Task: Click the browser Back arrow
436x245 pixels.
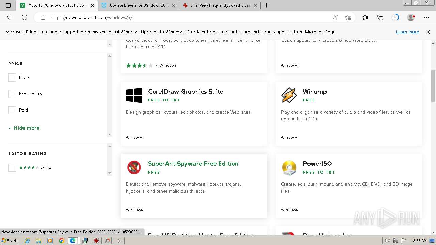Action: pyautogui.click(x=10, y=17)
